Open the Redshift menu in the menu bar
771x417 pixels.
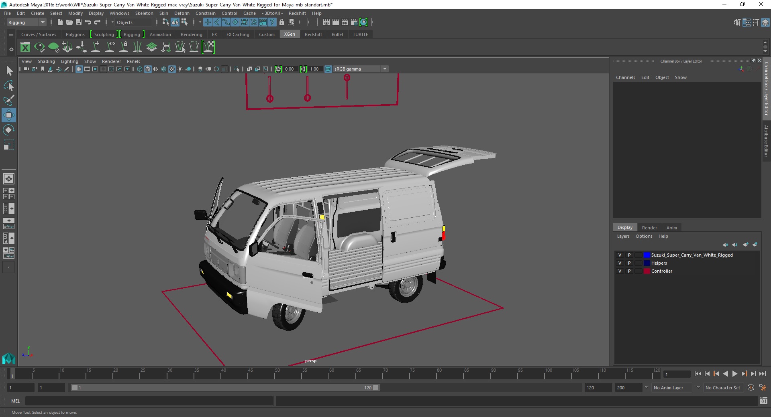[297, 13]
